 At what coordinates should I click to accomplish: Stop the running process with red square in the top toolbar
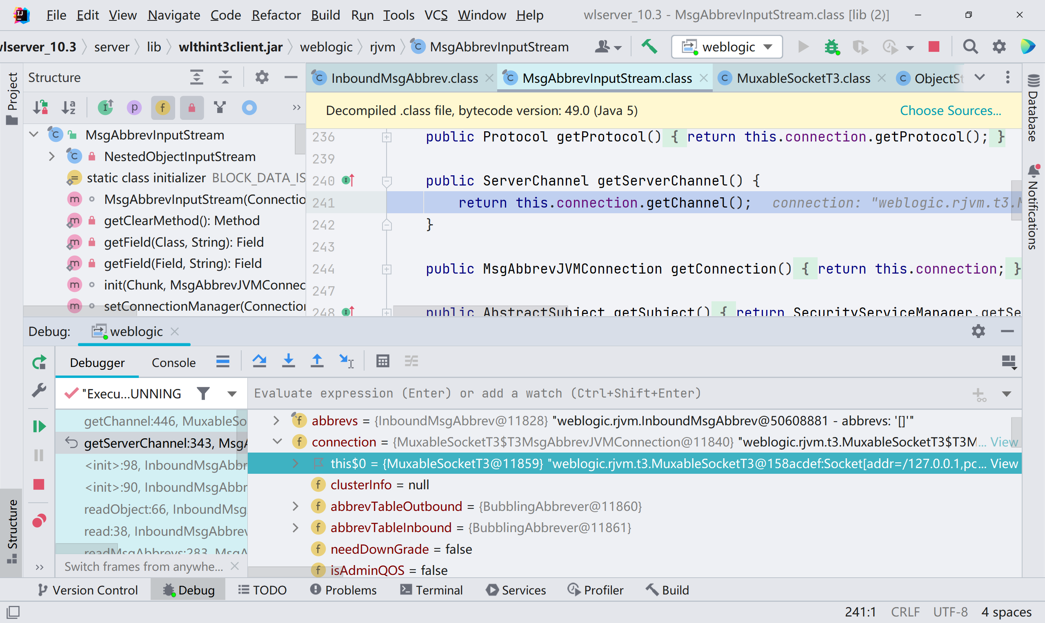pos(934,46)
